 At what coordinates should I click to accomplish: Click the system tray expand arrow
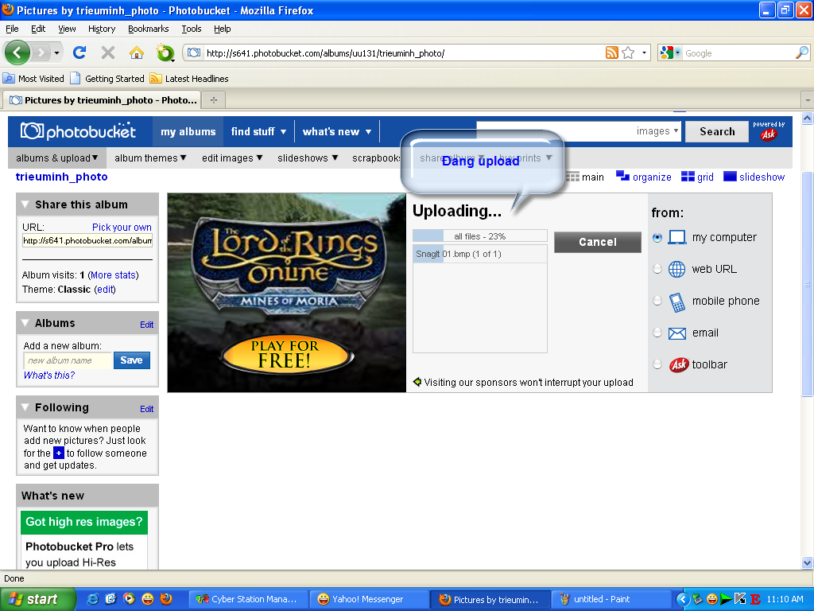pyautogui.click(x=682, y=599)
